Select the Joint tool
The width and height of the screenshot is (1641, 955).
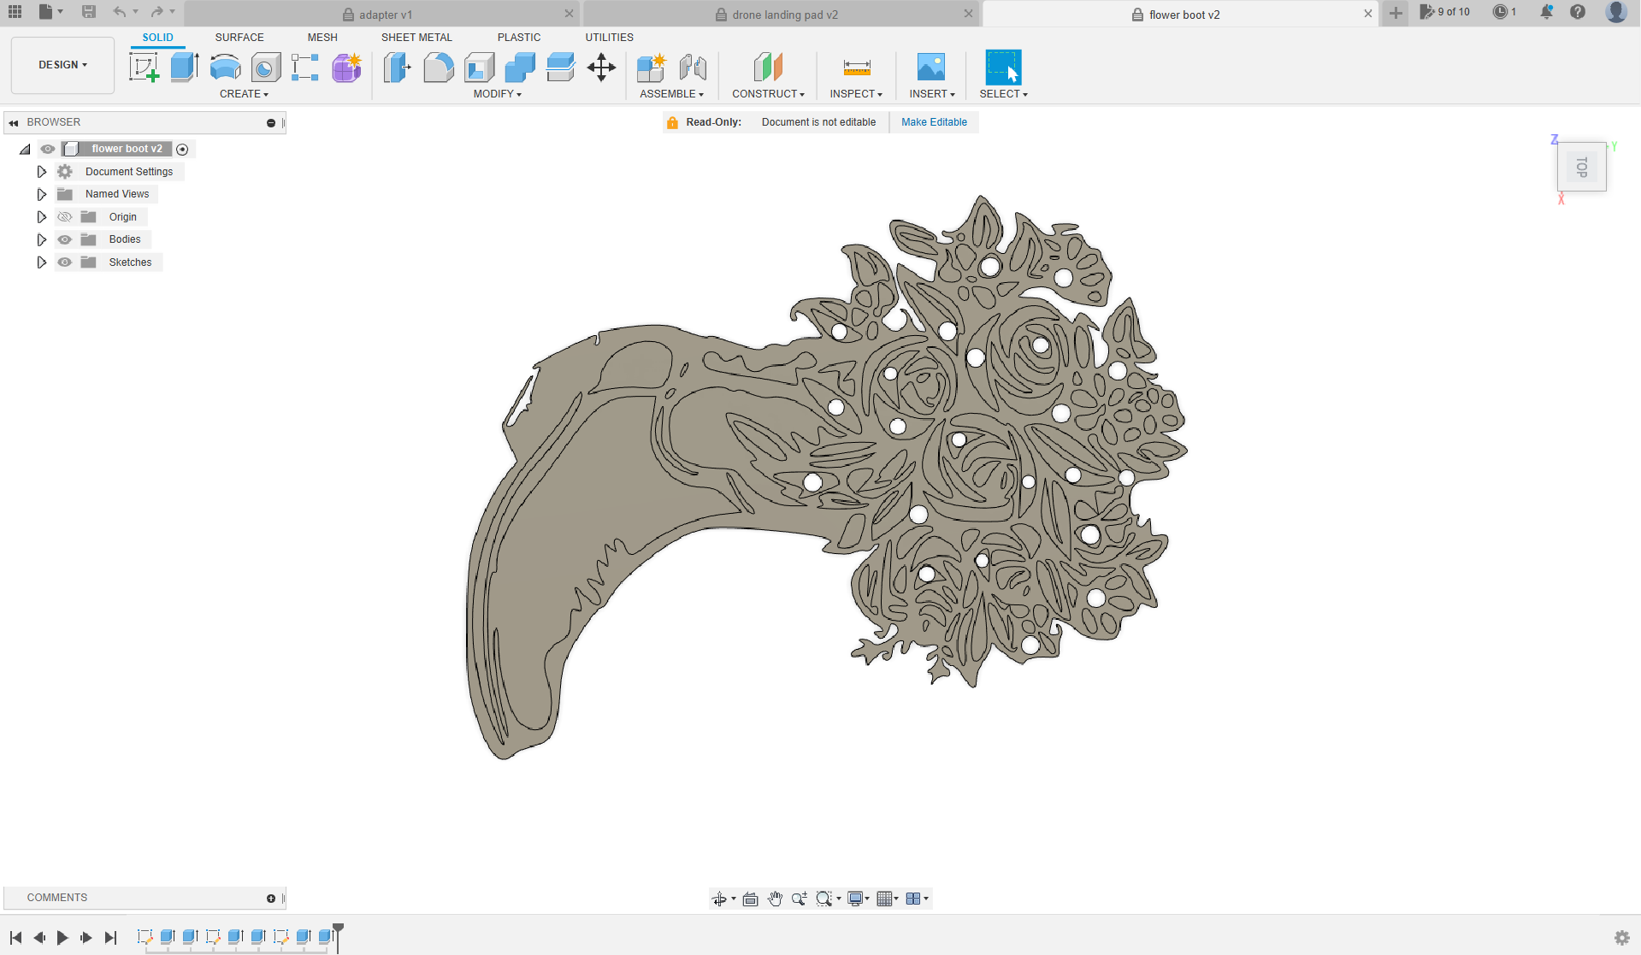click(693, 67)
